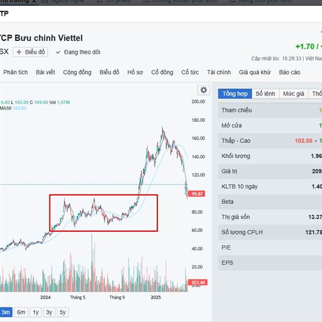The image size is (322, 322).
Task: Select the Tổng hợp summary panel tab
Action: pos(235,93)
